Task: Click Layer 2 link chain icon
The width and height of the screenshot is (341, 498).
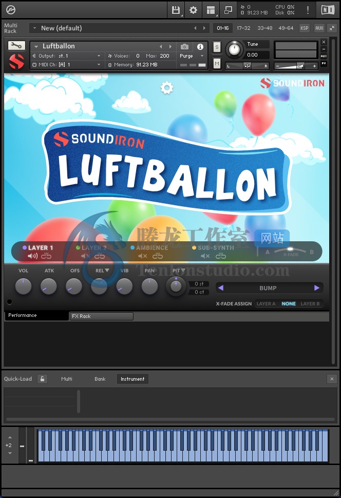Action: [x=100, y=256]
